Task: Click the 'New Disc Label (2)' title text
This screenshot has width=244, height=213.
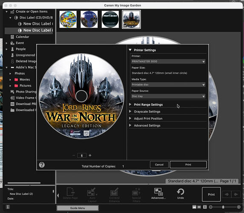Action: pos(21,194)
